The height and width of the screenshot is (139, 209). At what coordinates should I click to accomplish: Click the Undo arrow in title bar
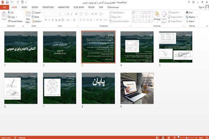point(12,2)
